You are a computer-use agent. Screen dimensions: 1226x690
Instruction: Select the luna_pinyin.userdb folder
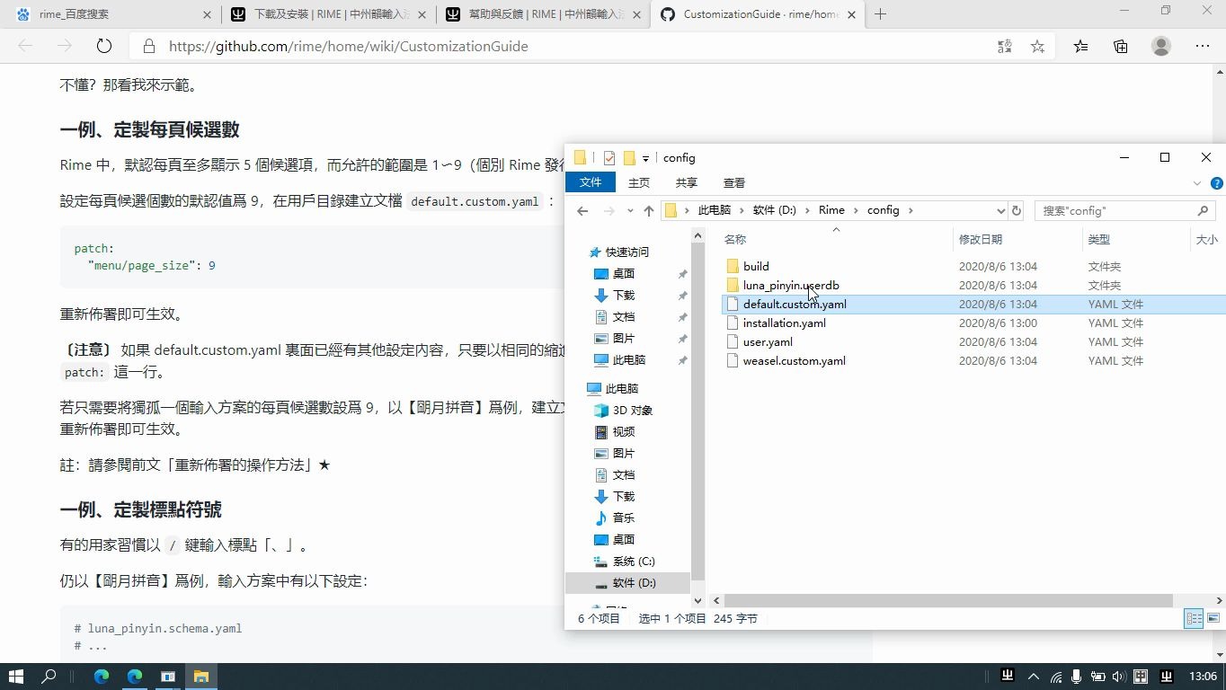(791, 285)
